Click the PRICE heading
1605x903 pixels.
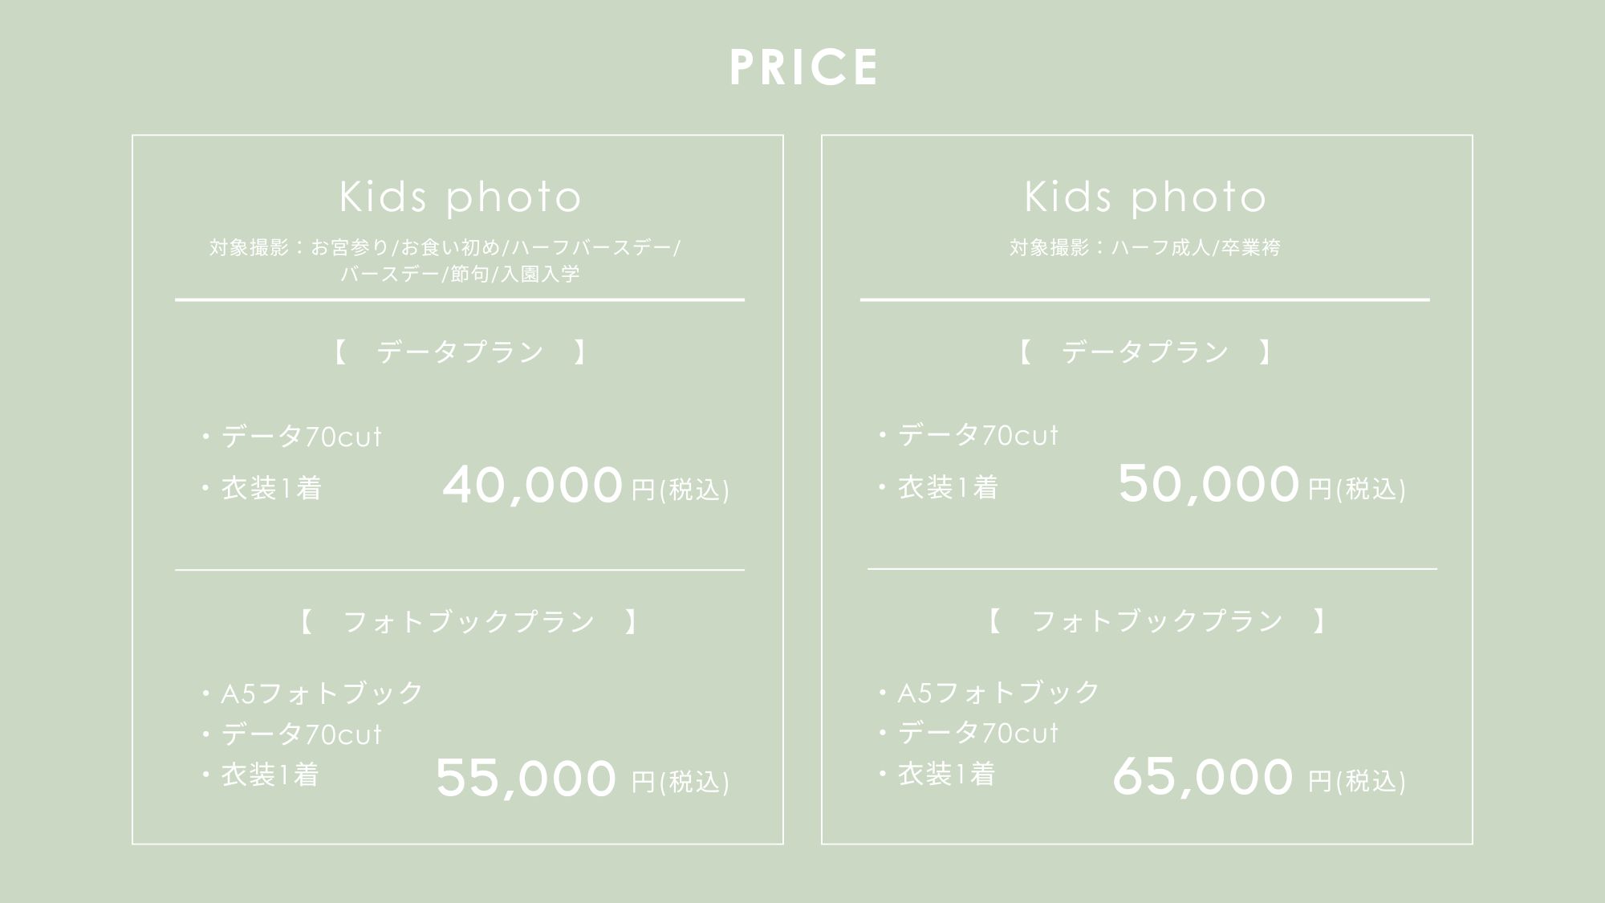[803, 67]
